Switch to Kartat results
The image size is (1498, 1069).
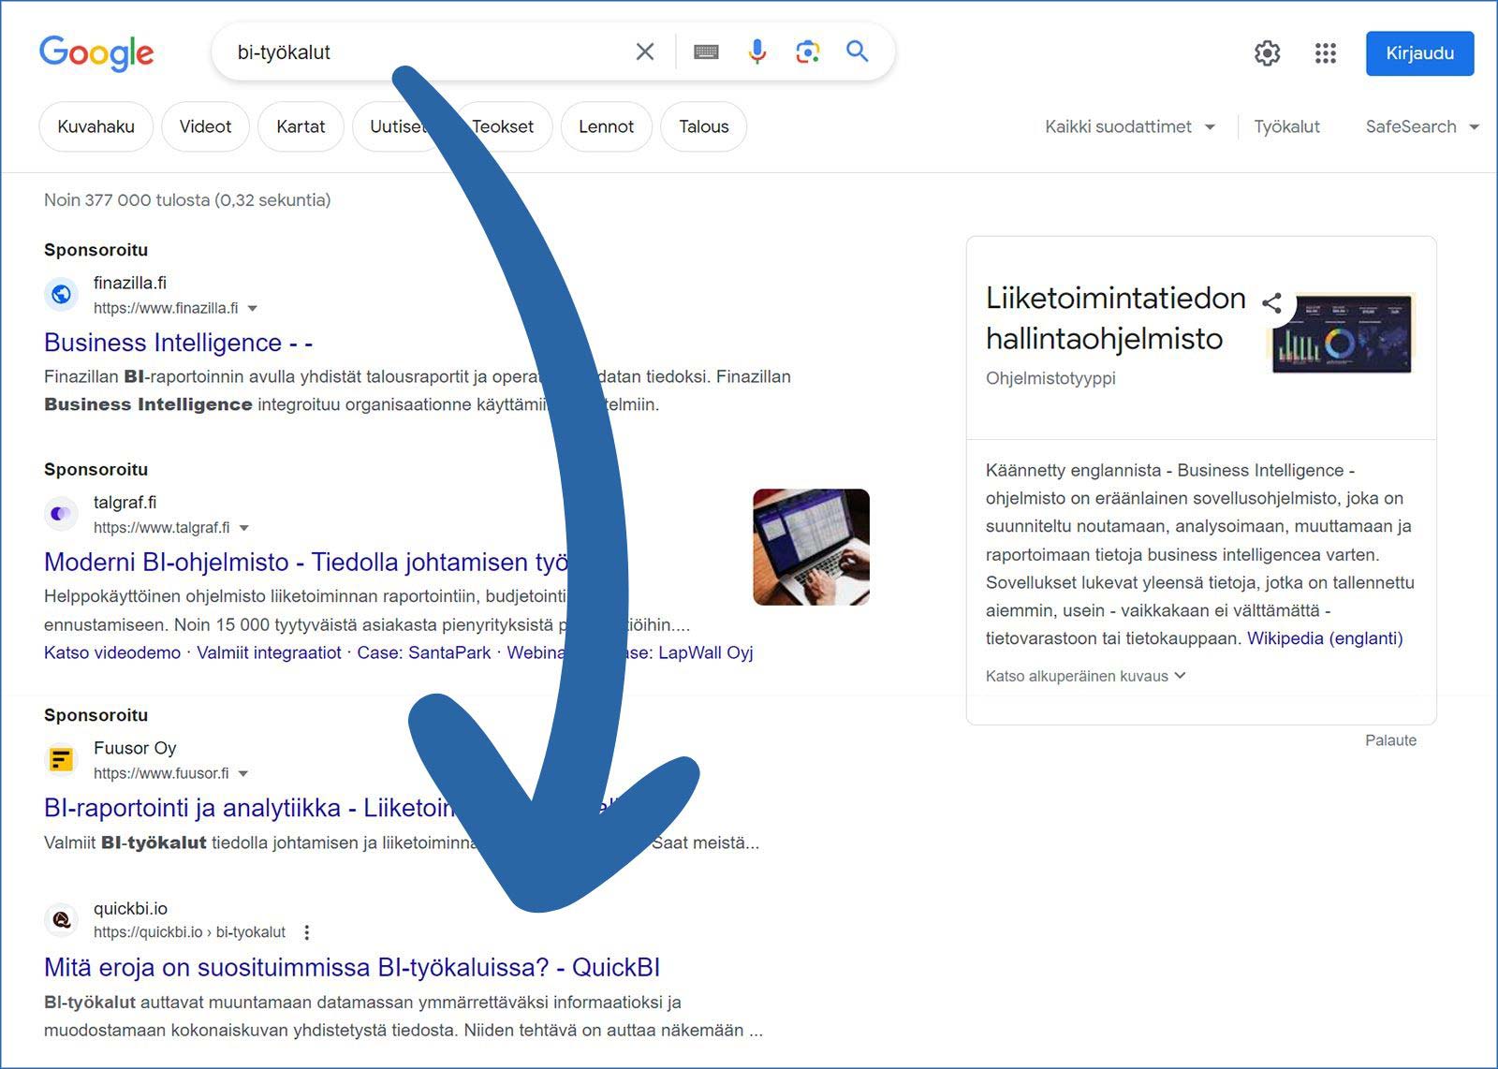pyautogui.click(x=301, y=126)
